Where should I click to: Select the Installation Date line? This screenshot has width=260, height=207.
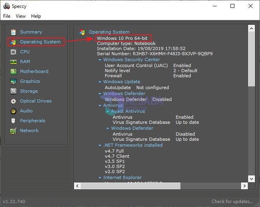click(141, 48)
